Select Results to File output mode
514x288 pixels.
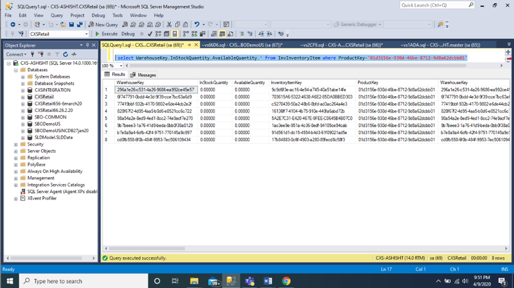coord(230,34)
